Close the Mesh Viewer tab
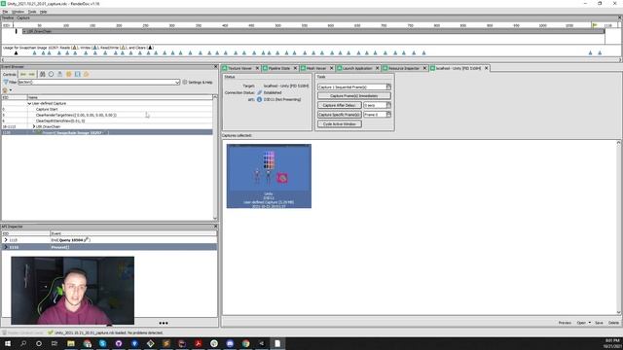Image resolution: width=623 pixels, height=350 pixels. click(331, 68)
